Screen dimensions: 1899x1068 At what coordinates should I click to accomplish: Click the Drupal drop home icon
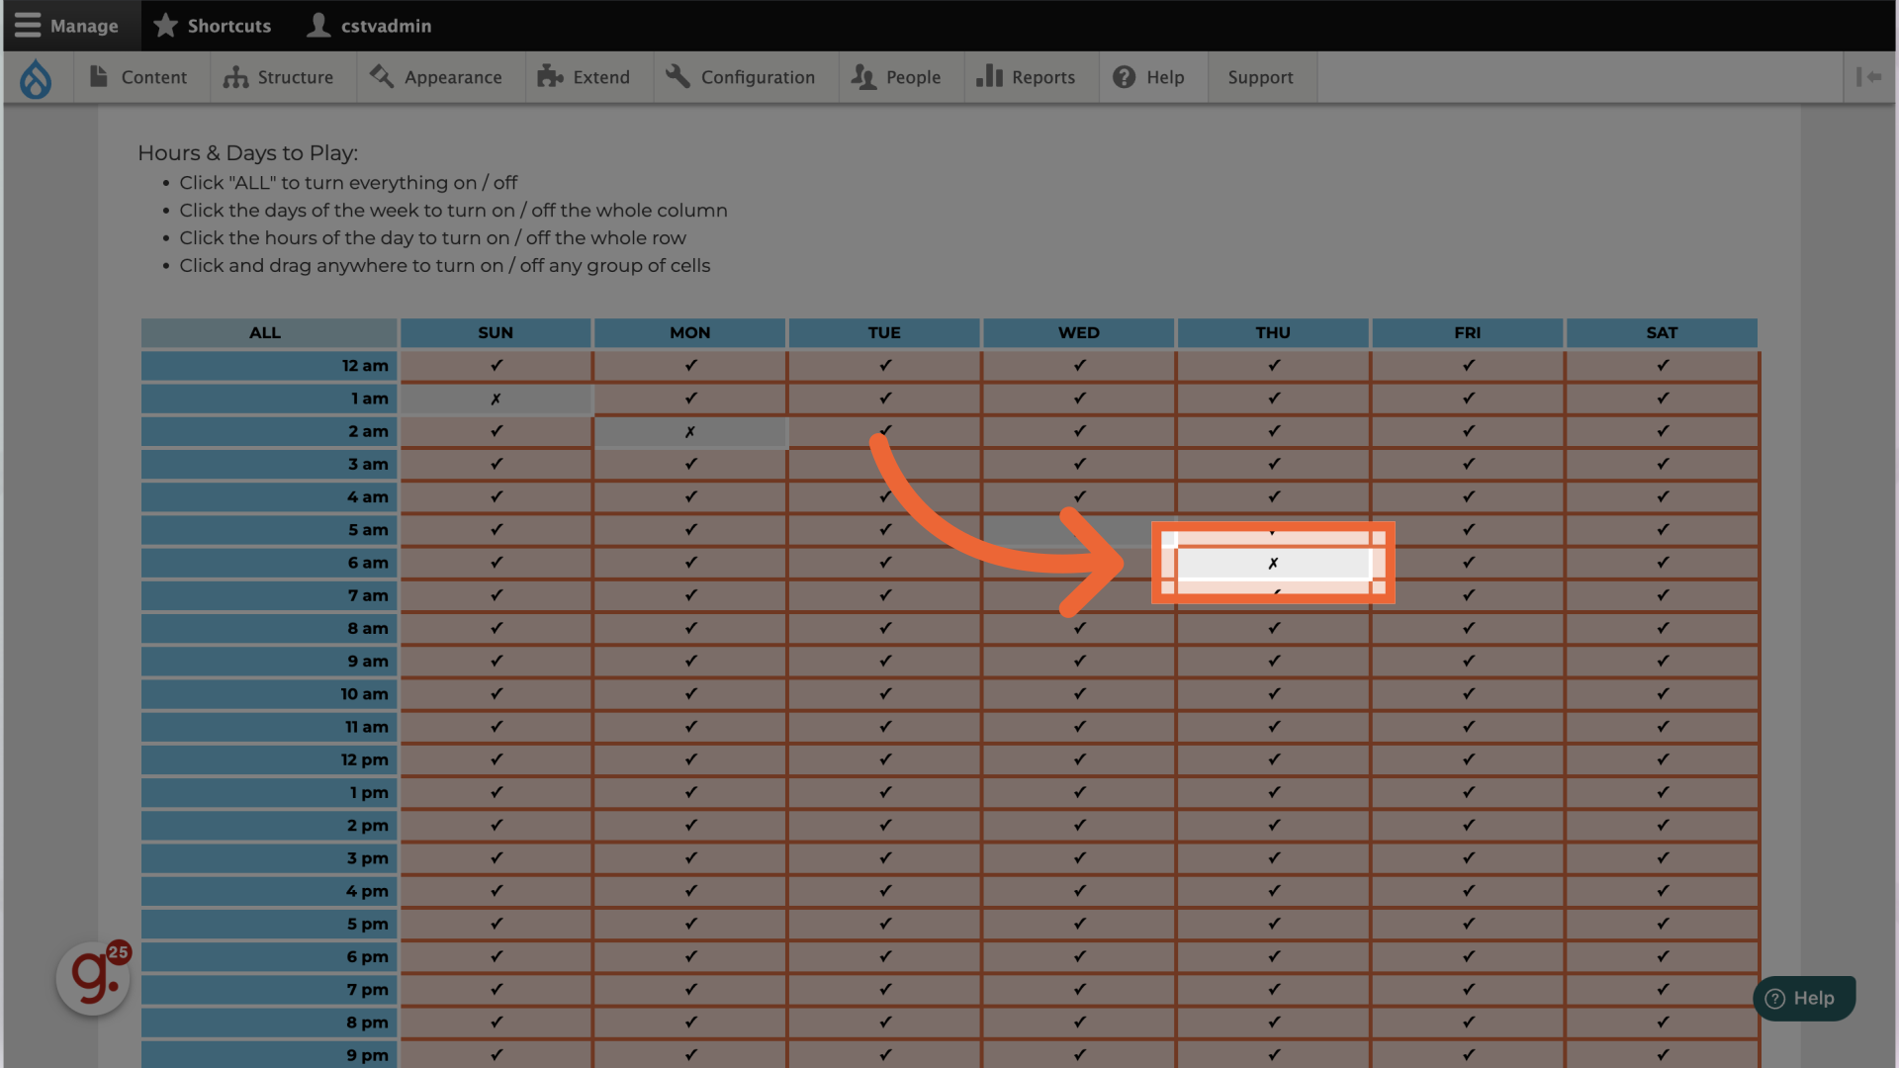point(36,78)
